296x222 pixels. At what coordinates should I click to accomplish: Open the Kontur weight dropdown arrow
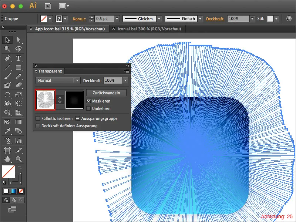(x=117, y=19)
